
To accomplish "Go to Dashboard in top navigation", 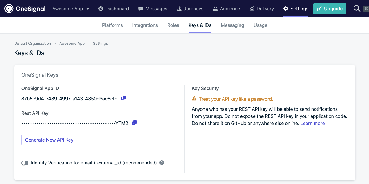I will pyautogui.click(x=113, y=9).
